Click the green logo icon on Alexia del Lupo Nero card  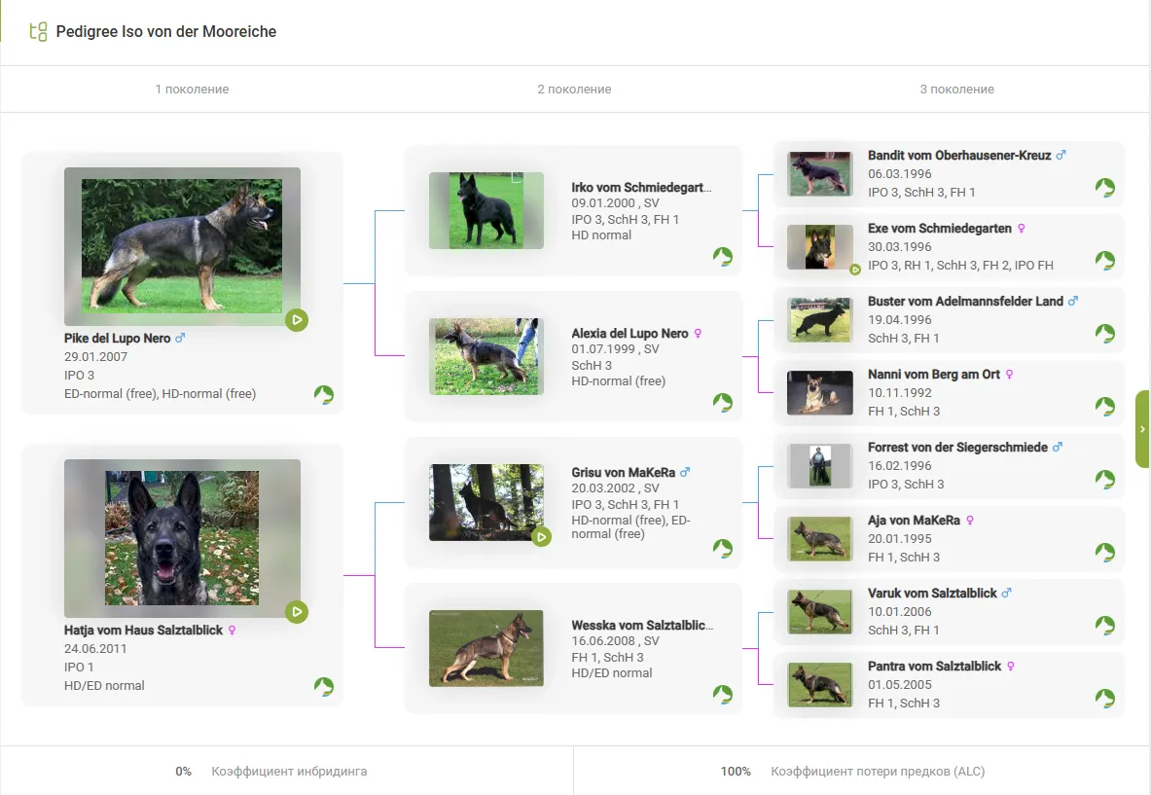[722, 402]
